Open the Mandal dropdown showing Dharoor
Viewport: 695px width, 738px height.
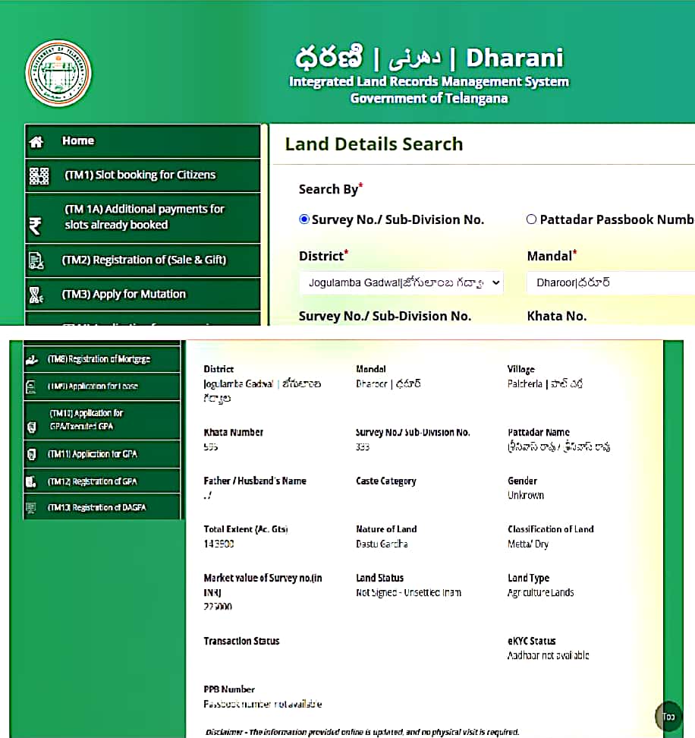point(611,282)
